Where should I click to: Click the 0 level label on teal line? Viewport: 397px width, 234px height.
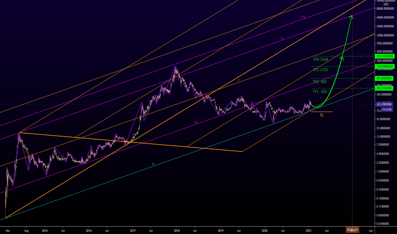(153, 164)
